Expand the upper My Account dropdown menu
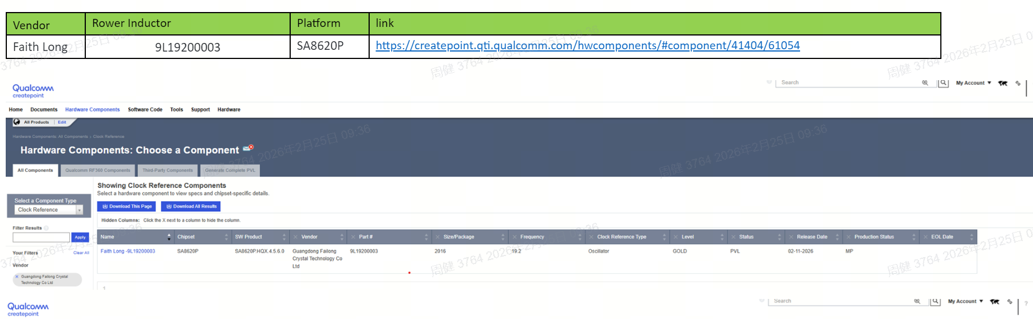1033x319 pixels. pyautogui.click(x=973, y=83)
